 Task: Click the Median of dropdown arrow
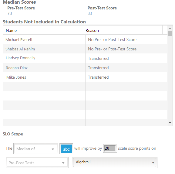tap(53, 149)
